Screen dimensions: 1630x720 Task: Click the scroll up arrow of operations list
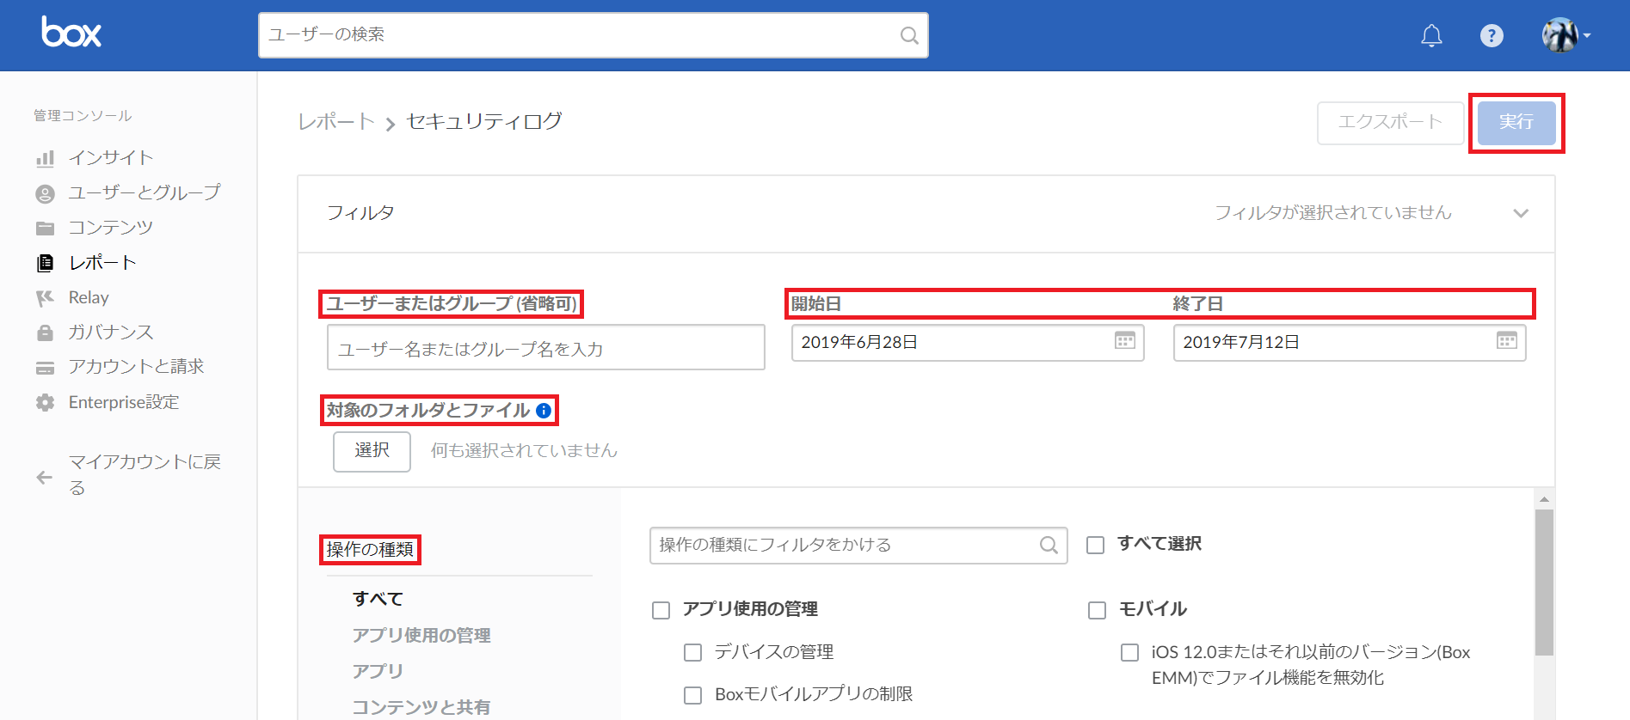tap(1544, 499)
